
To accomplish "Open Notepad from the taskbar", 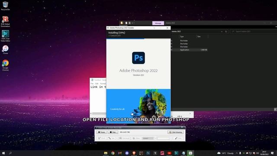I will (x=184, y=153).
